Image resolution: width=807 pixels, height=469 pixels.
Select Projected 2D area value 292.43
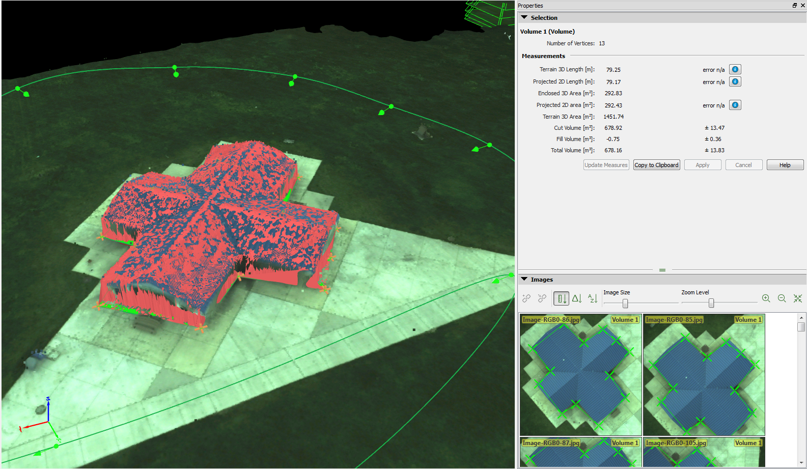[614, 105]
